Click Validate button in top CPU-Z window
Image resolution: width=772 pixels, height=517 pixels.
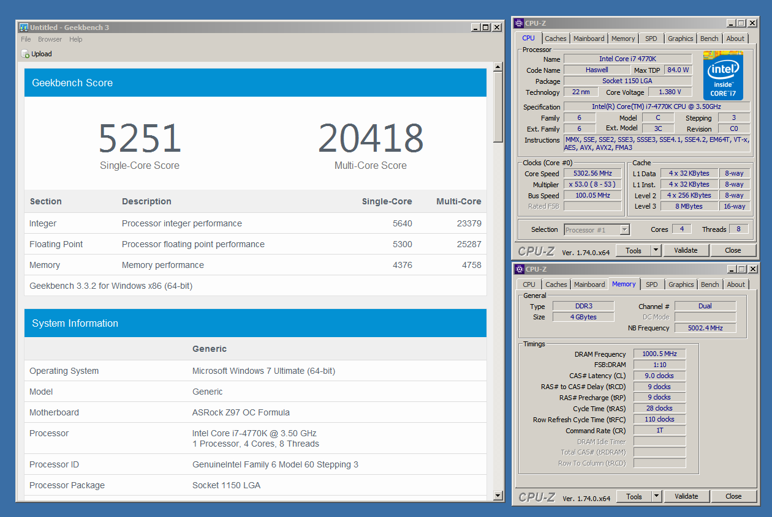point(686,250)
